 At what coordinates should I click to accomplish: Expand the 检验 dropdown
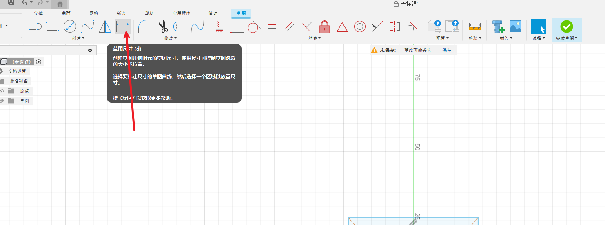tap(474, 38)
